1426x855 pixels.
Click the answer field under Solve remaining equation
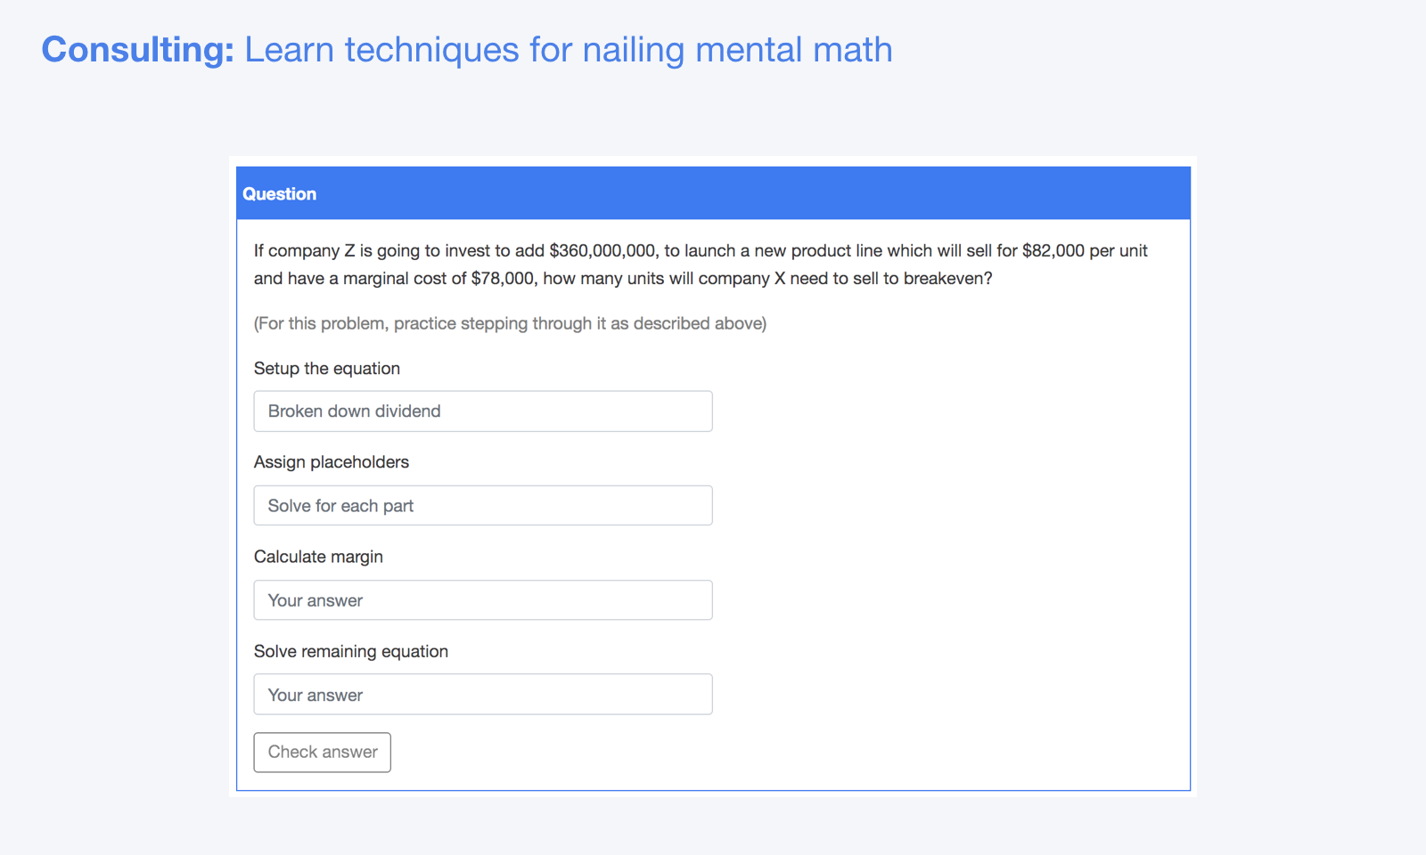[482, 694]
